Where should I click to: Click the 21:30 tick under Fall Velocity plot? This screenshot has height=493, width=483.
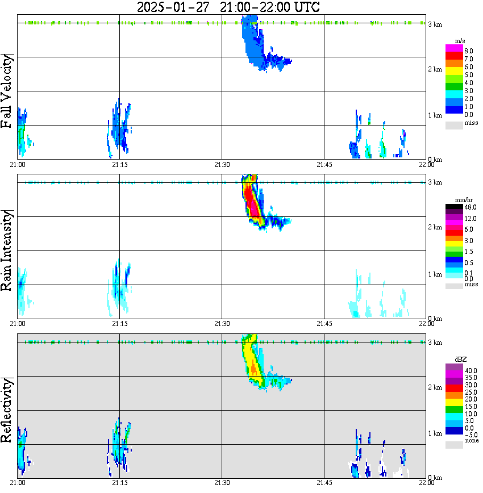[222, 165]
